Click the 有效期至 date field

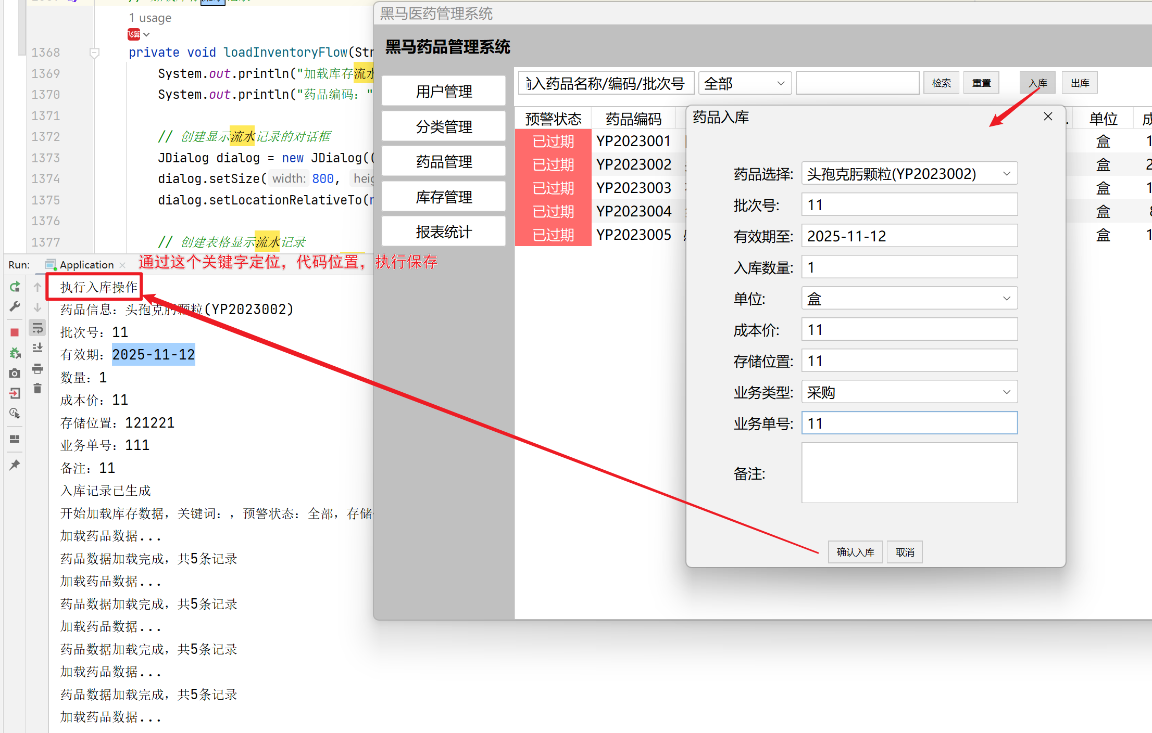(x=909, y=236)
